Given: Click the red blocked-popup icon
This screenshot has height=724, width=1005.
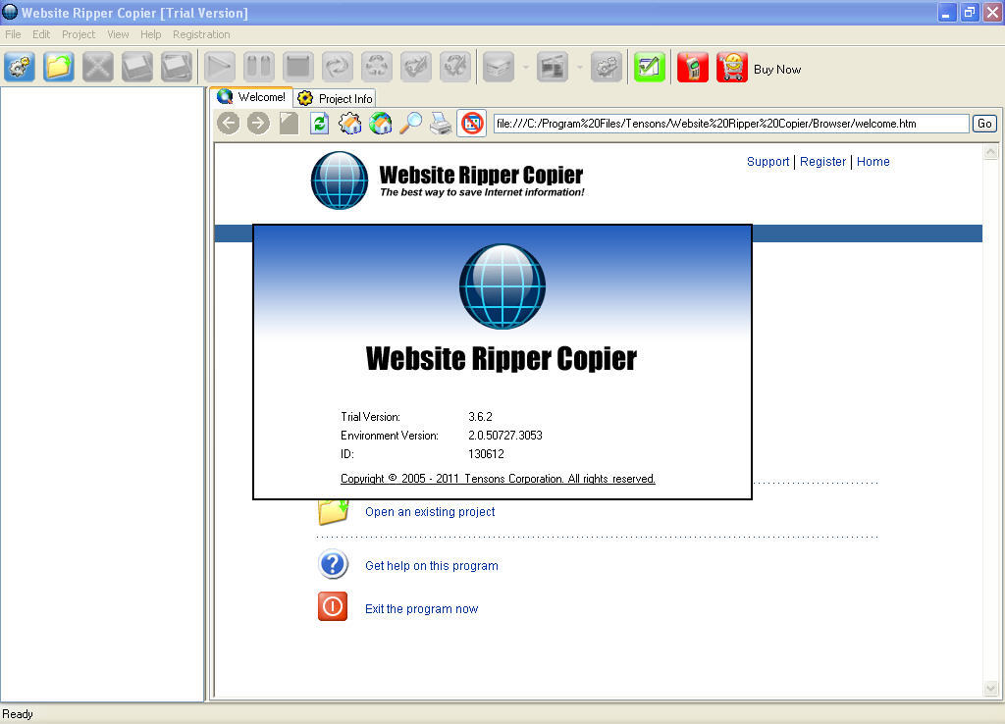Looking at the screenshot, I should tap(472, 124).
